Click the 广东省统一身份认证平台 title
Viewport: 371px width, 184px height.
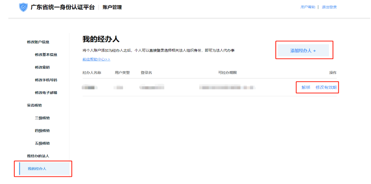click(x=63, y=7)
